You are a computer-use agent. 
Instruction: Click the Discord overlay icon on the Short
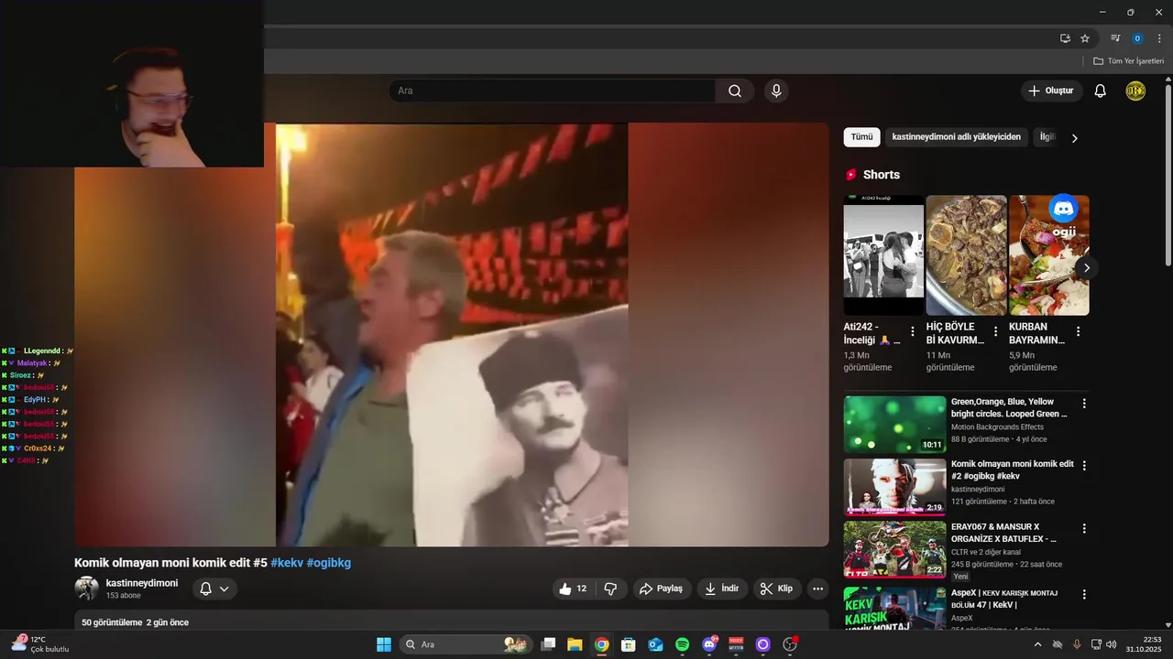click(x=1063, y=209)
